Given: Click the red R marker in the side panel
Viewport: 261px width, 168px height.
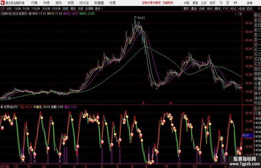Looking at the screenshot, I should [259, 9].
